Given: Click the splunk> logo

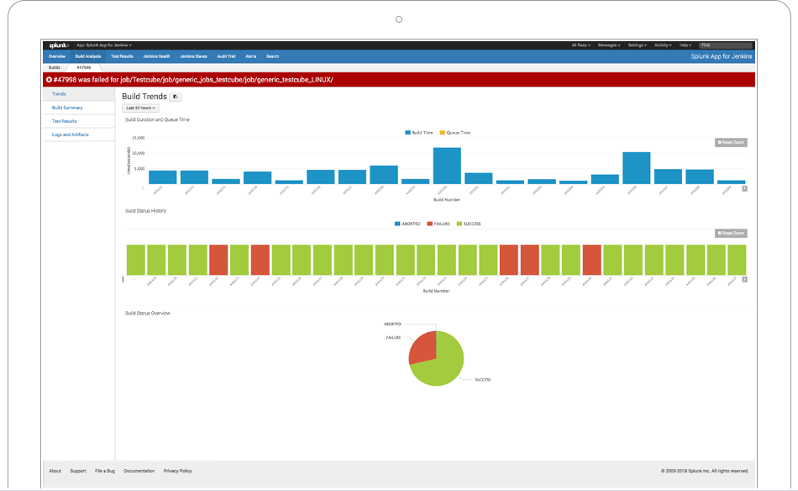Looking at the screenshot, I should click(x=59, y=45).
